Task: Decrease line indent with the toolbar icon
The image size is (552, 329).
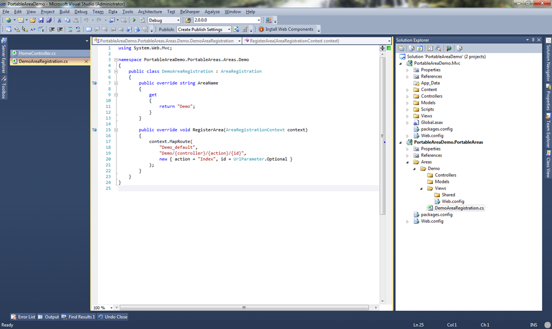Action: point(51,29)
